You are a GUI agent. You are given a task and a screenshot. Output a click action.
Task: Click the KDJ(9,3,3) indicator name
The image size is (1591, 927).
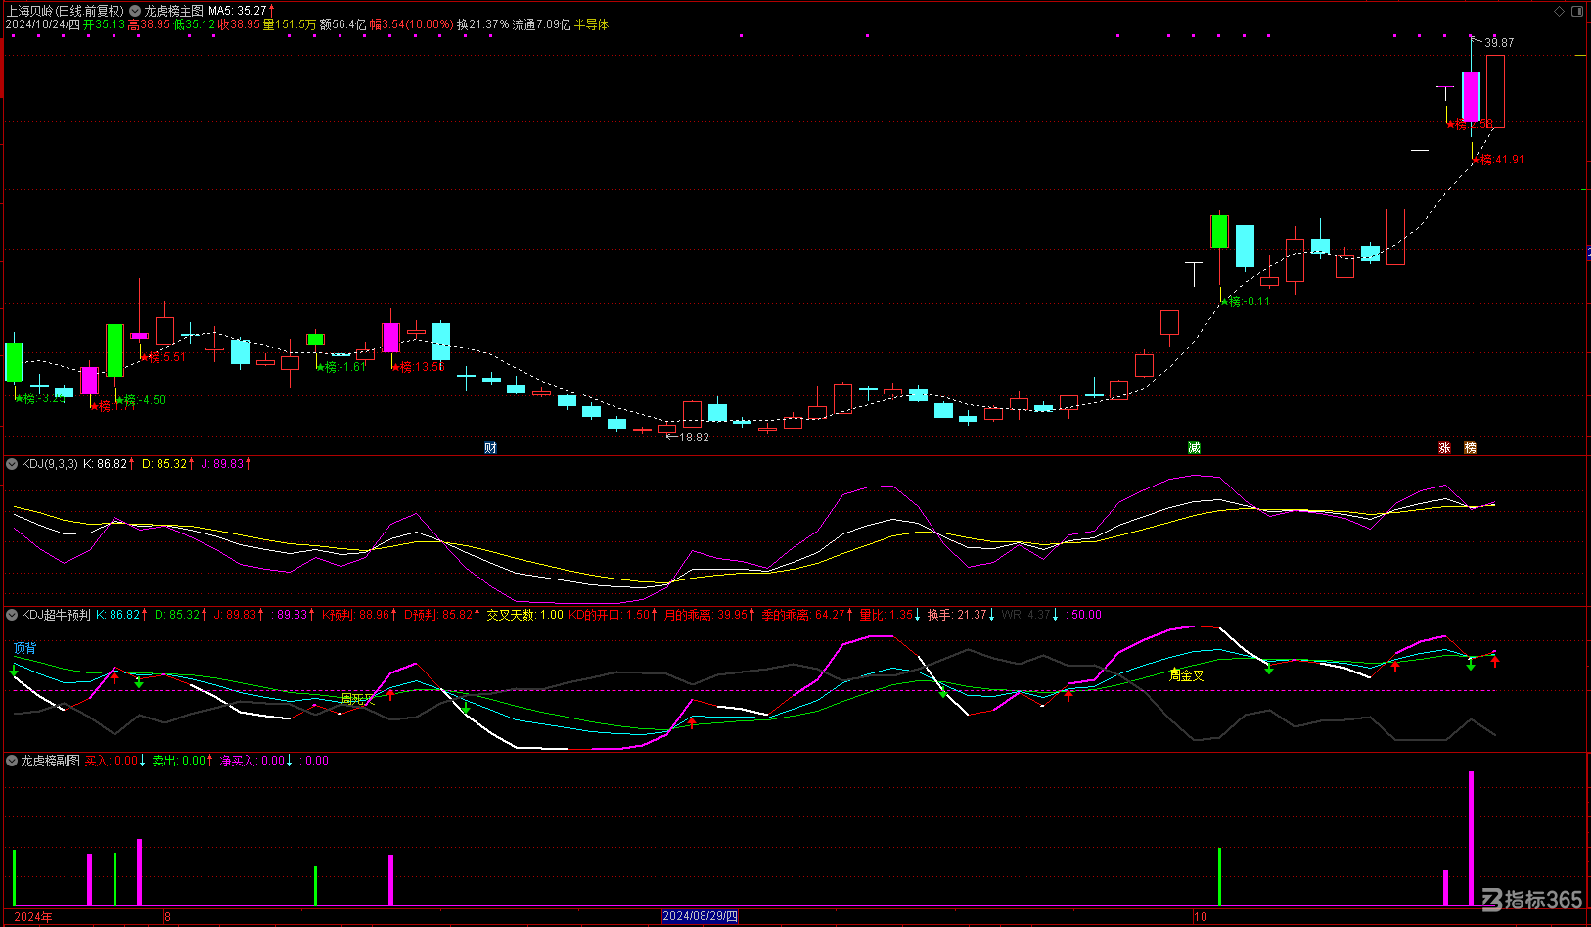tap(50, 464)
